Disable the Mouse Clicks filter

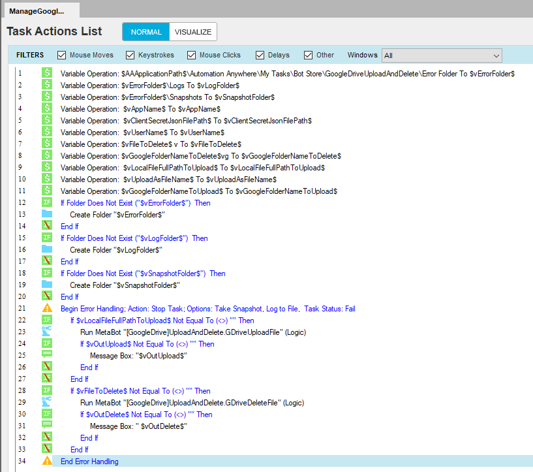click(x=192, y=55)
